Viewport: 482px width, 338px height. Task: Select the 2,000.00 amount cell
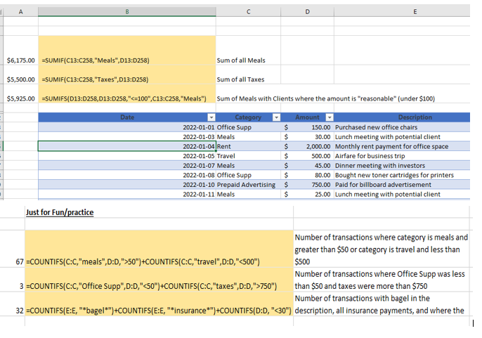click(x=308, y=146)
